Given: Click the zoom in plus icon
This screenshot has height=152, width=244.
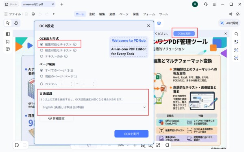Looking at the screenshot, I should (x=135, y=145).
